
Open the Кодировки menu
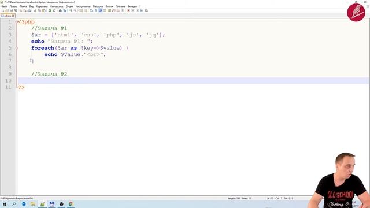point(42,6)
